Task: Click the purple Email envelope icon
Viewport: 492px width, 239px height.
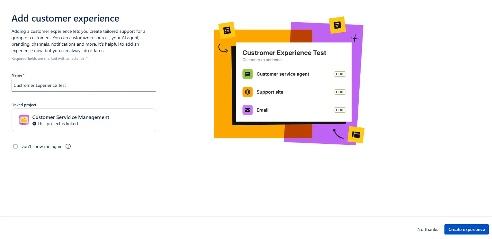Action: [x=247, y=110]
